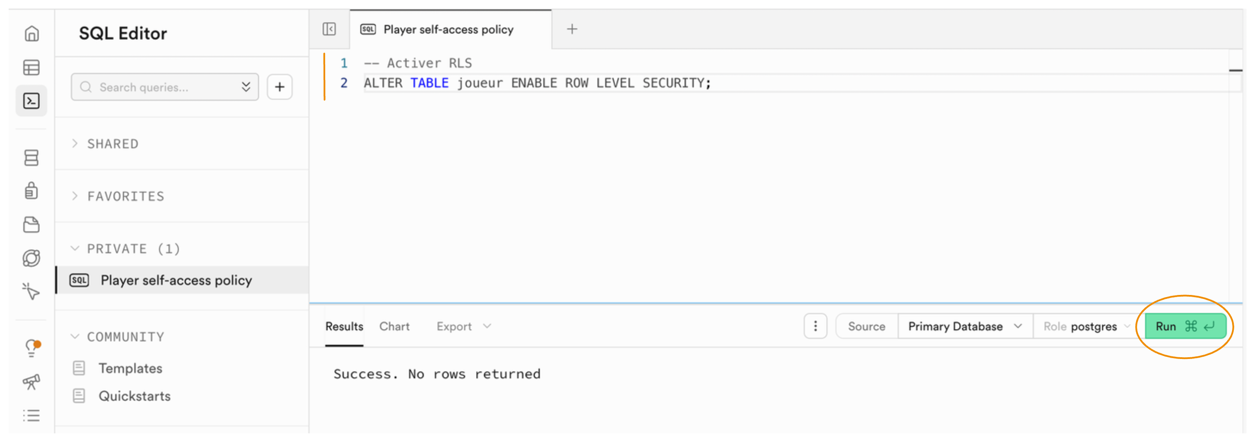1255x442 pixels.
Task: Open the Realtime cursor icon
Action: 32,291
